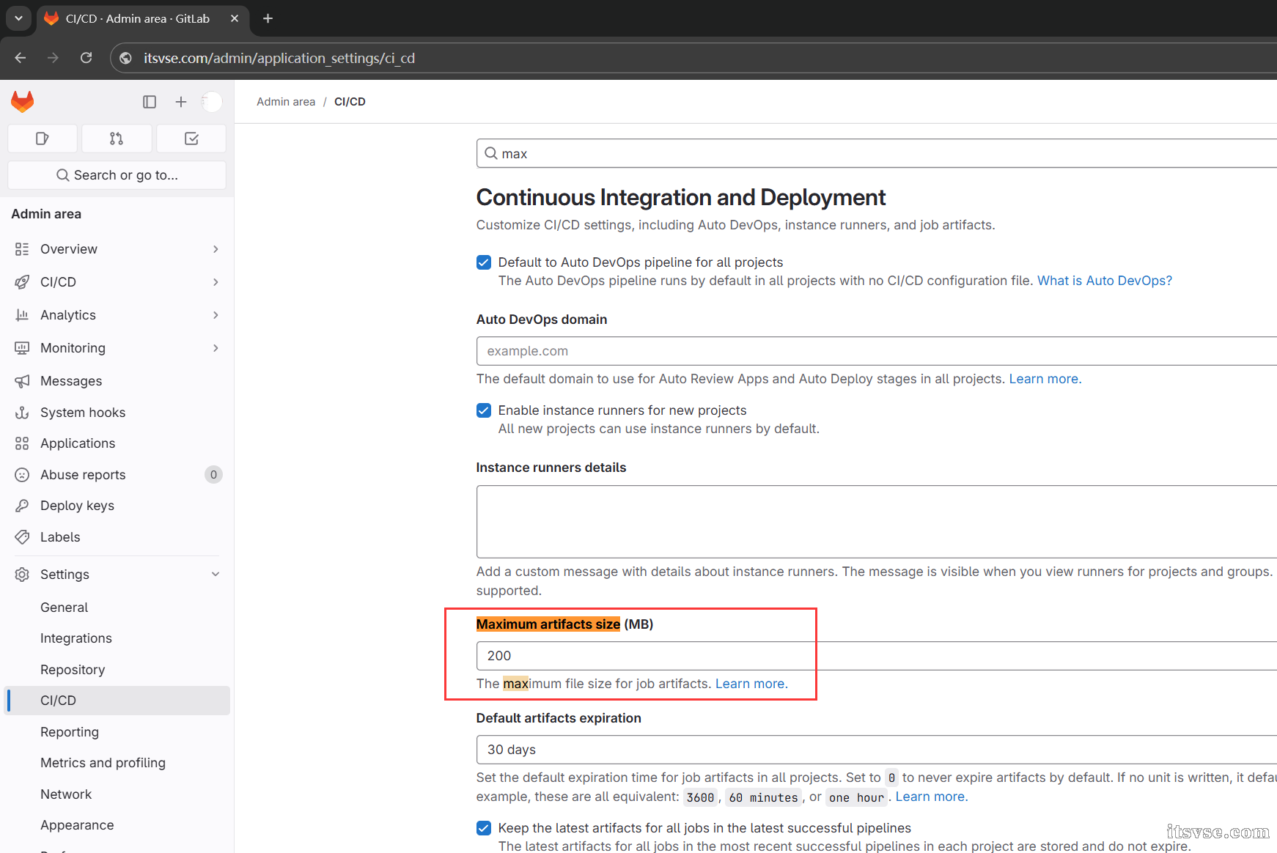The height and width of the screenshot is (853, 1277).
Task: Toggle the sidebar collapse icon
Action: pyautogui.click(x=150, y=102)
